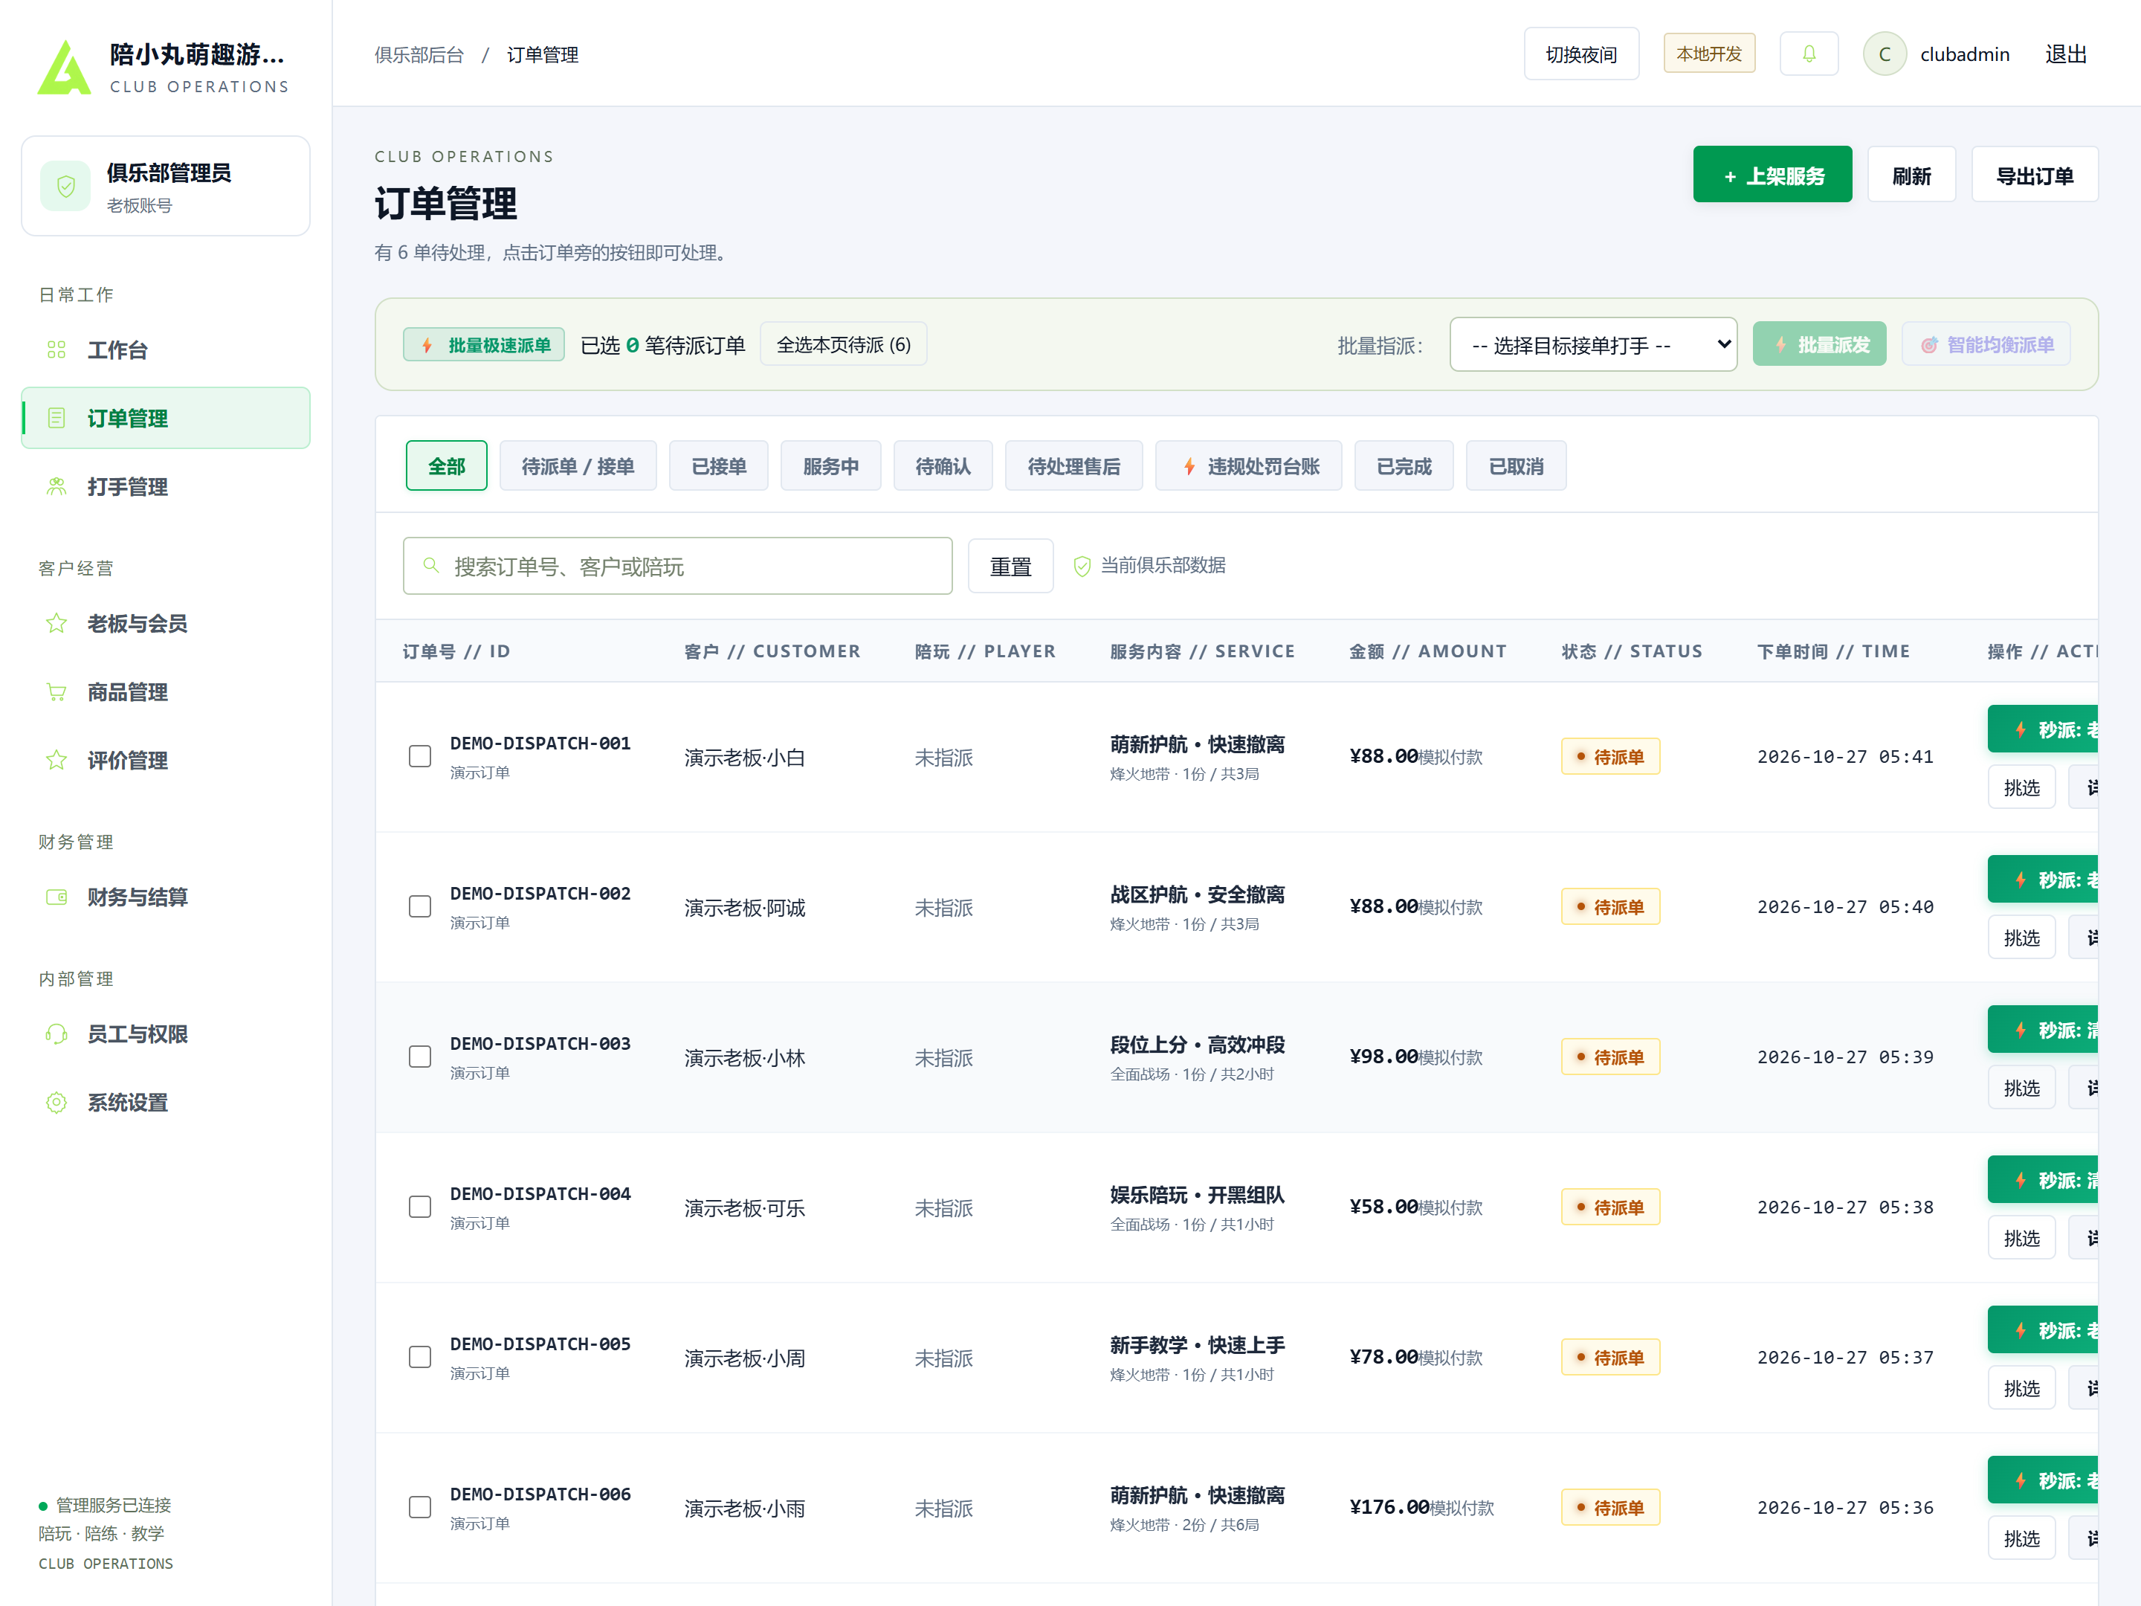Screen dimensions: 2141x1606
Task: Click the 秒派 button for DEMO-DISPATCH-004
Action: [2042, 1180]
